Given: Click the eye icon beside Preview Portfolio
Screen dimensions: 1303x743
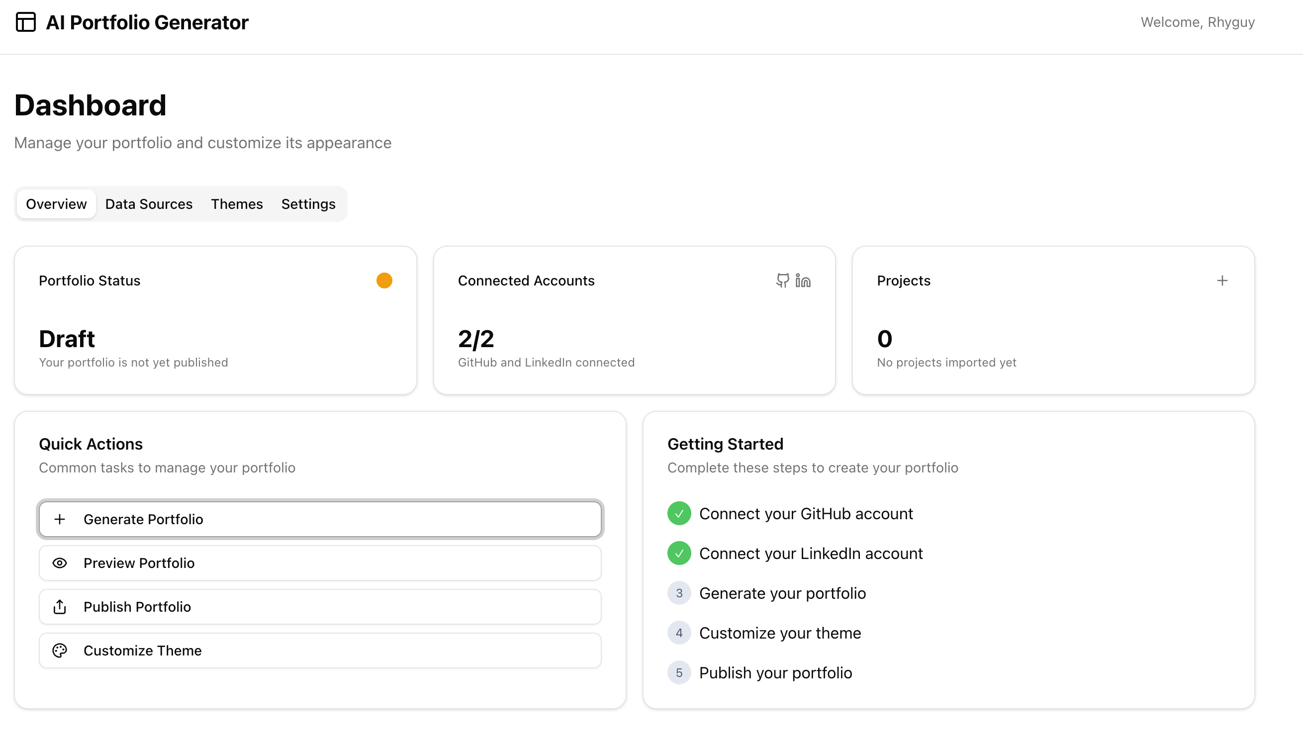Looking at the screenshot, I should click(60, 563).
